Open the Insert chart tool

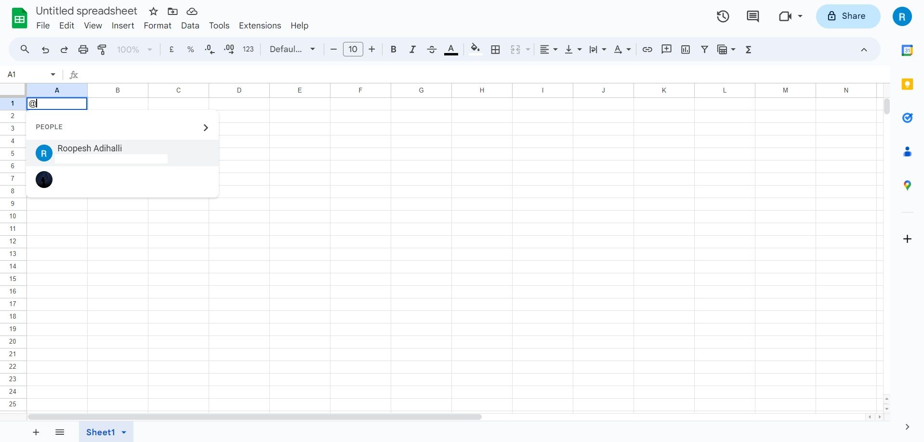pos(685,49)
